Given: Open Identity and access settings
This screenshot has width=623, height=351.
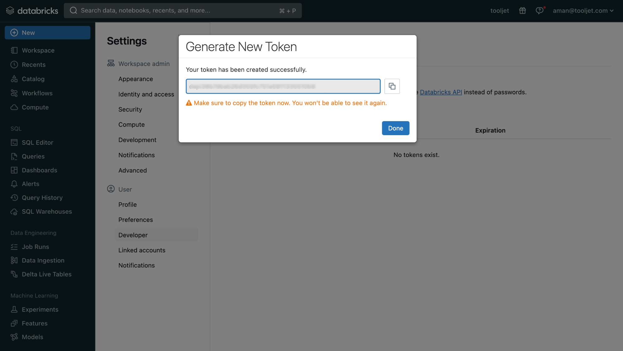Looking at the screenshot, I should [x=146, y=94].
